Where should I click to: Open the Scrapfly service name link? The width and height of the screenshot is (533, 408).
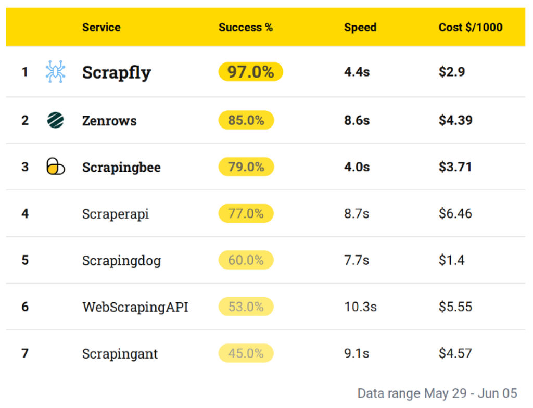[117, 72]
